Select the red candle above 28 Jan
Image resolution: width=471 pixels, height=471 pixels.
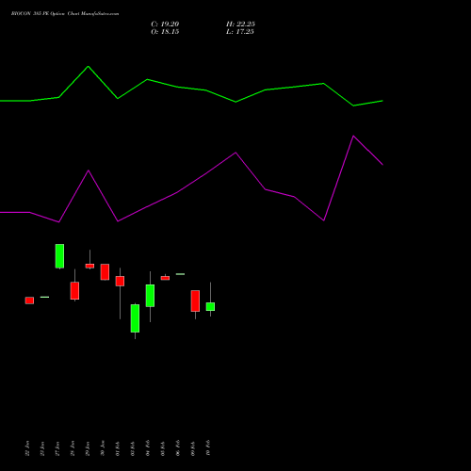click(74, 290)
